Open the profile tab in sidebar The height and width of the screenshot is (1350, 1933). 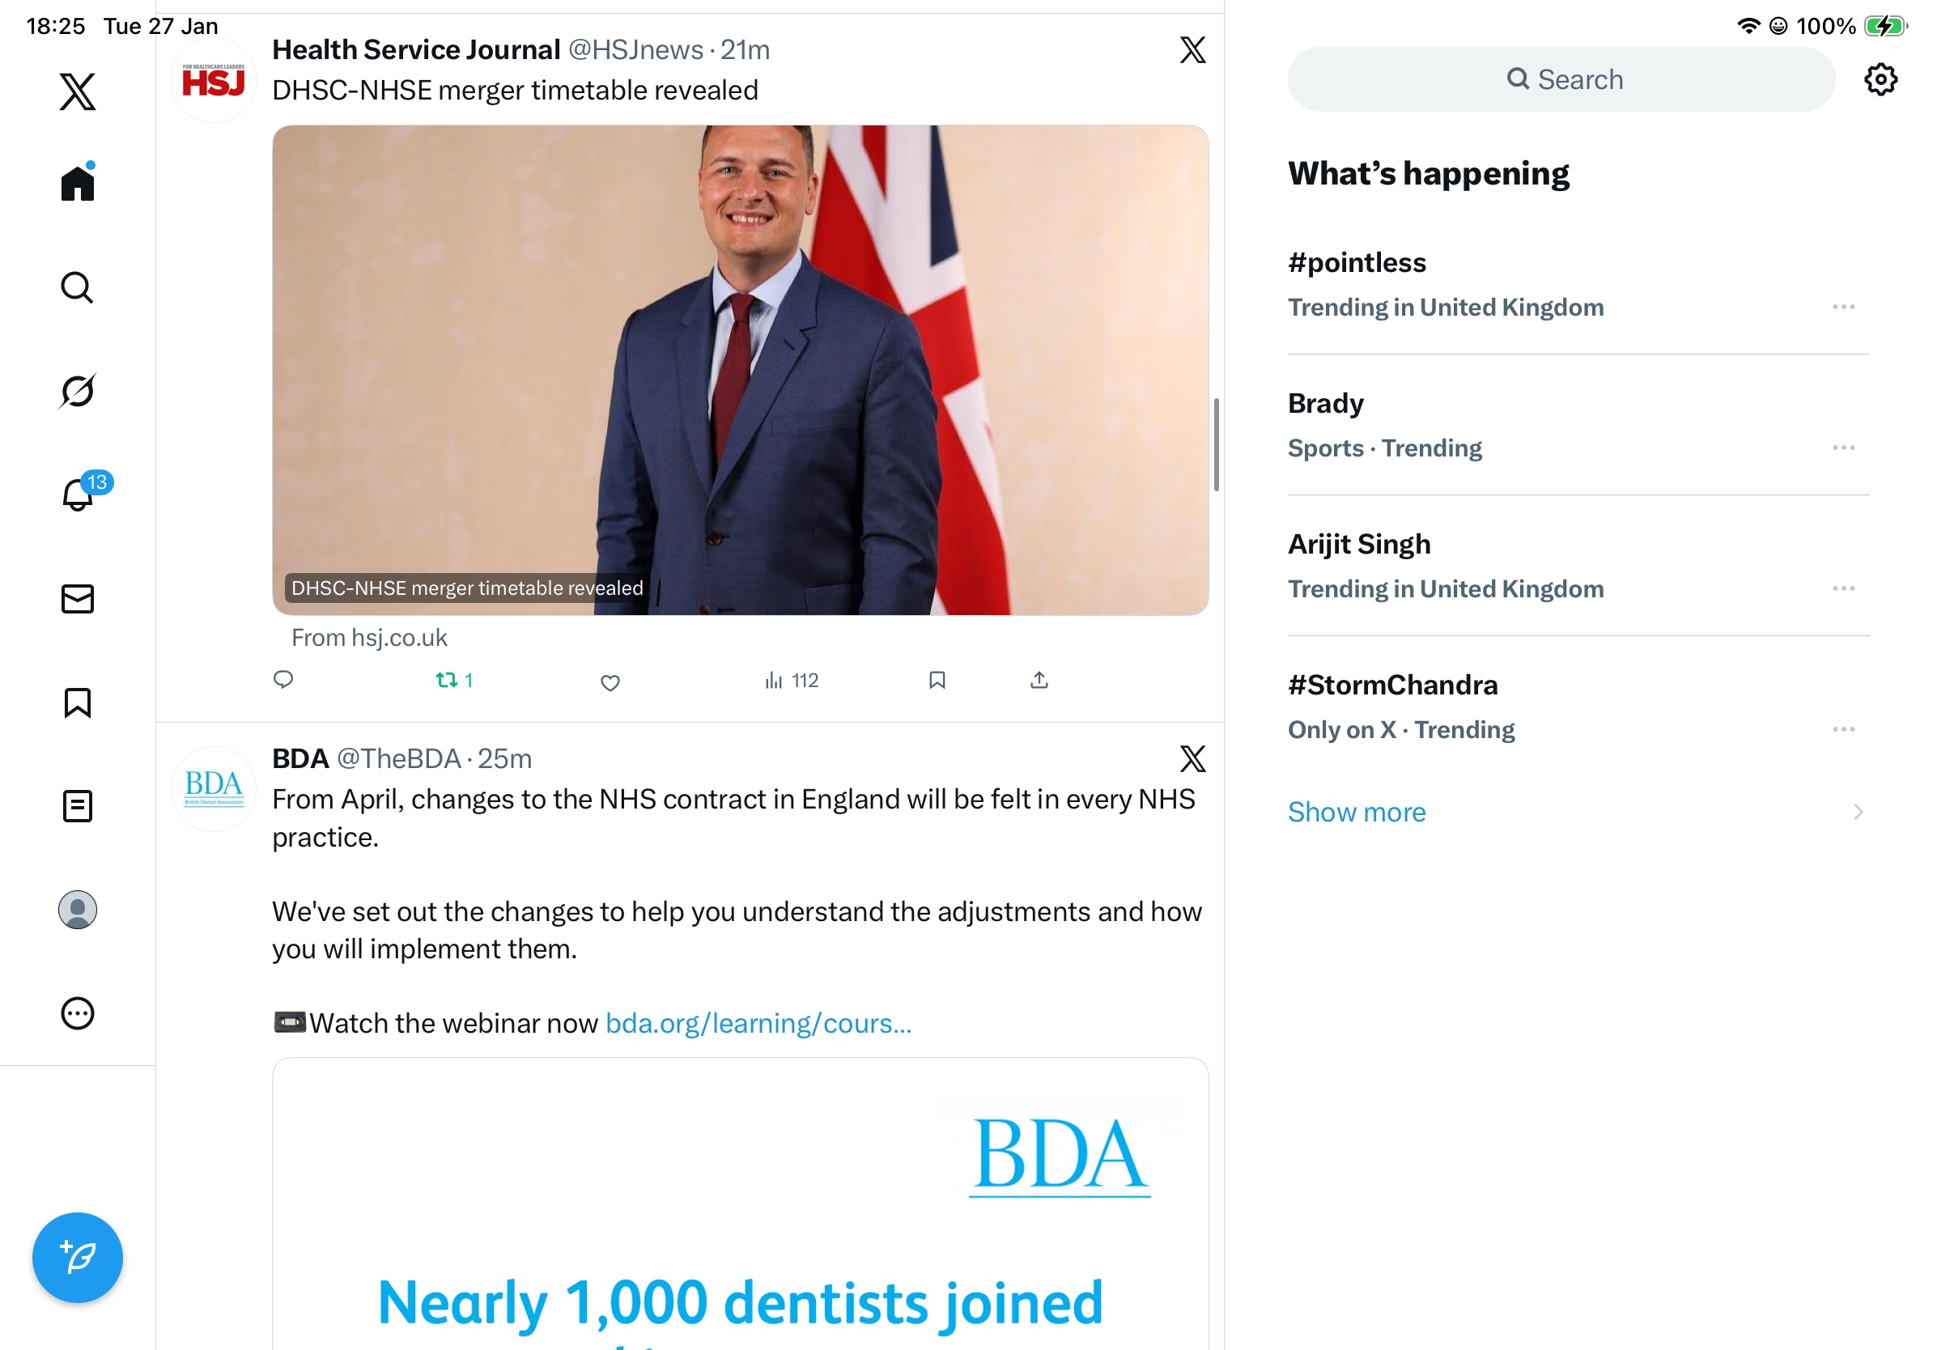(x=78, y=910)
